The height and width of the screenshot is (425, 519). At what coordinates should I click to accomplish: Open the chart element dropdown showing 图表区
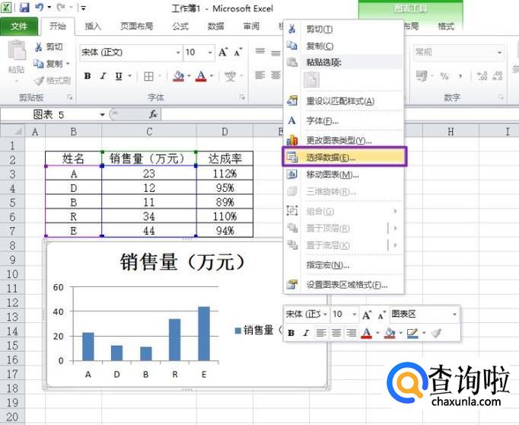[455, 314]
